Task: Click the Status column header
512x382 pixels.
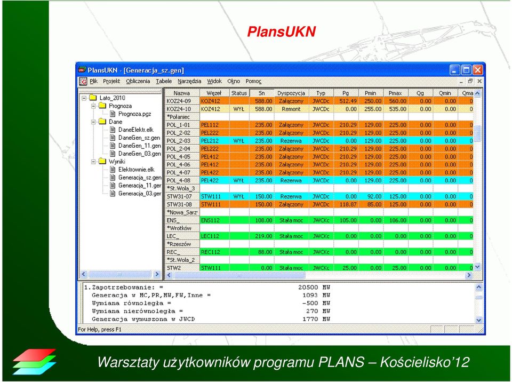Action: coord(239,93)
